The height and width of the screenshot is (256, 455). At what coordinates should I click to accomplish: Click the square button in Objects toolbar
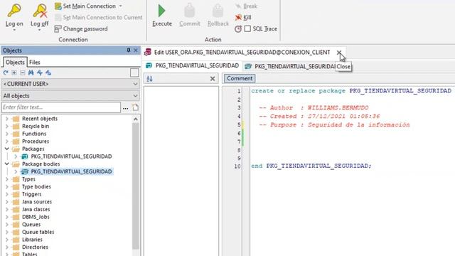pos(134,73)
